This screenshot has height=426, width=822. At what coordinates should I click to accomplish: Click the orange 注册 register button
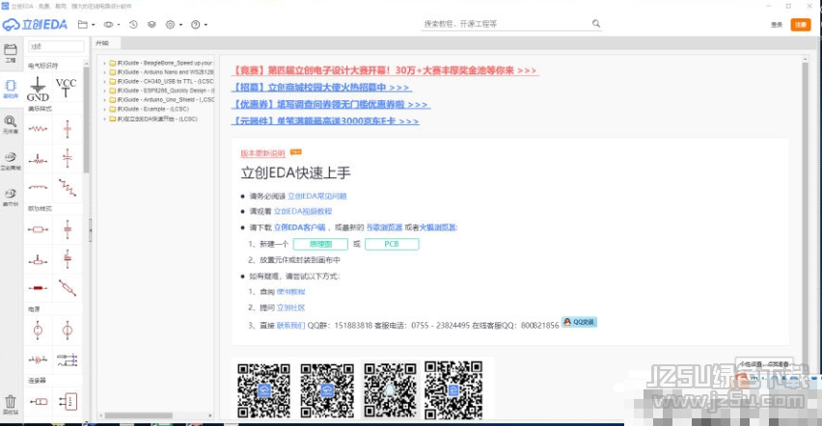pos(801,25)
